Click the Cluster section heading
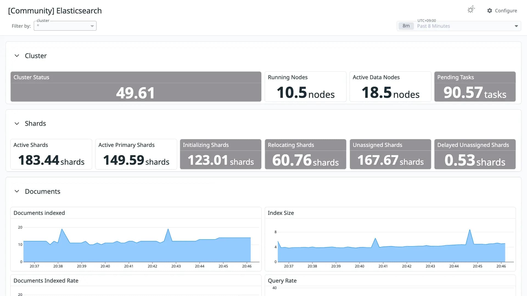527x296 pixels. click(x=36, y=56)
